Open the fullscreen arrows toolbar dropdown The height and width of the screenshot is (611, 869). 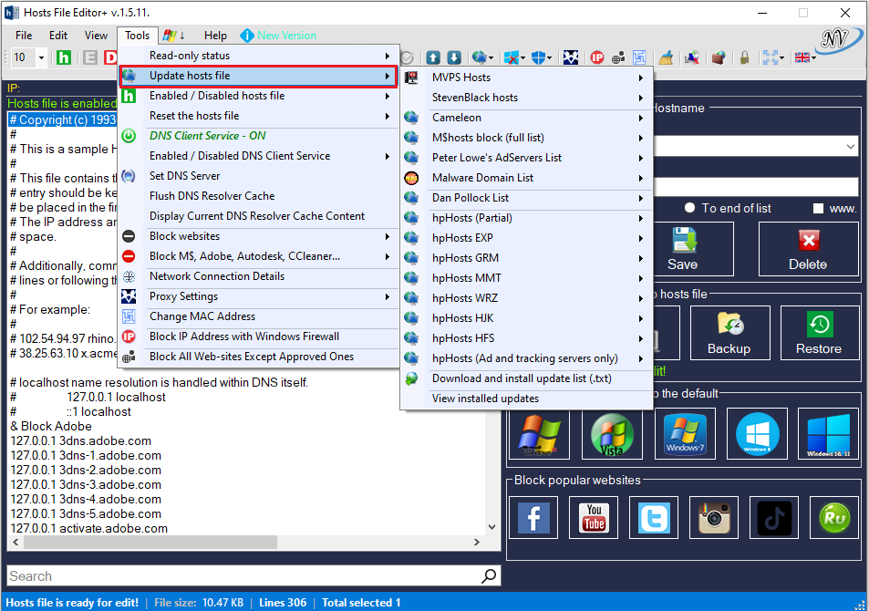782,57
